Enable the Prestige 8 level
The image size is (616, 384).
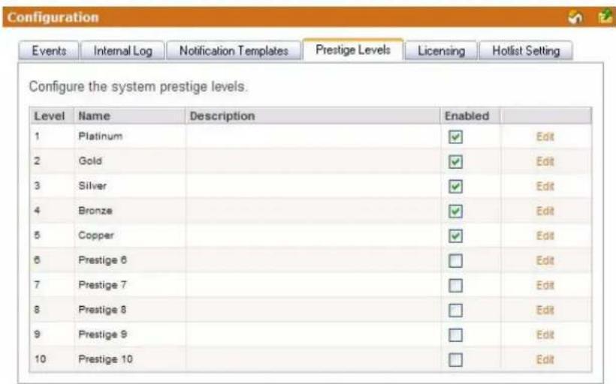pos(455,310)
